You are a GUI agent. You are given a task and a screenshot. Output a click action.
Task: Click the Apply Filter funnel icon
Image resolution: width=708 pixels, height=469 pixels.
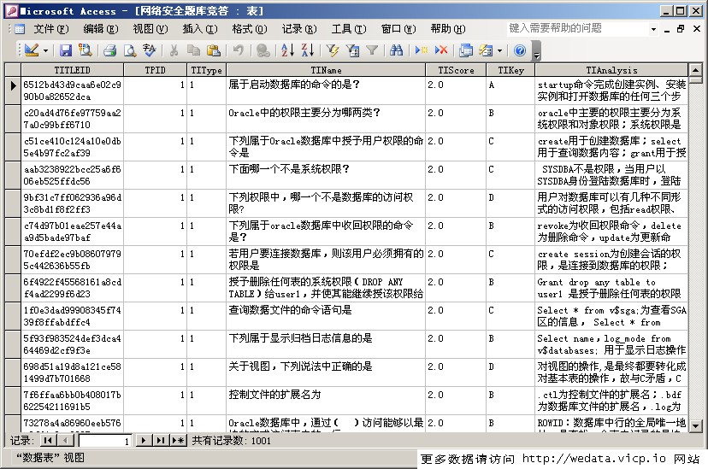[x=372, y=50]
